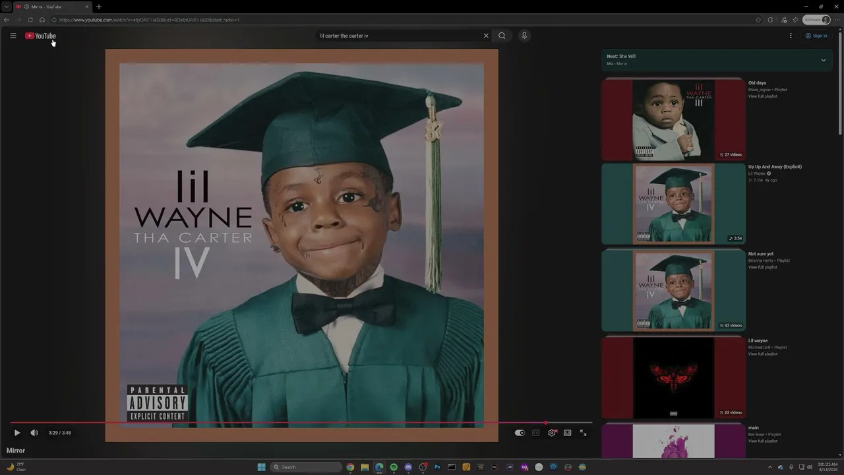The image size is (844, 475).
Task: Go to the YouTube home logo
Action: tap(40, 36)
